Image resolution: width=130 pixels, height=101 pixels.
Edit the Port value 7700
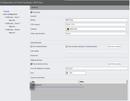[77, 73]
